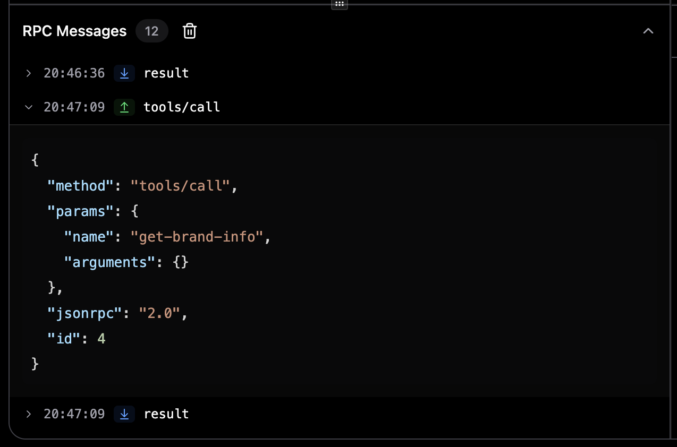Click the id value 4 in JSON
This screenshot has width=677, height=447.
[x=101, y=338]
